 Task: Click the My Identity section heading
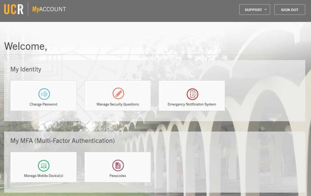(26, 69)
